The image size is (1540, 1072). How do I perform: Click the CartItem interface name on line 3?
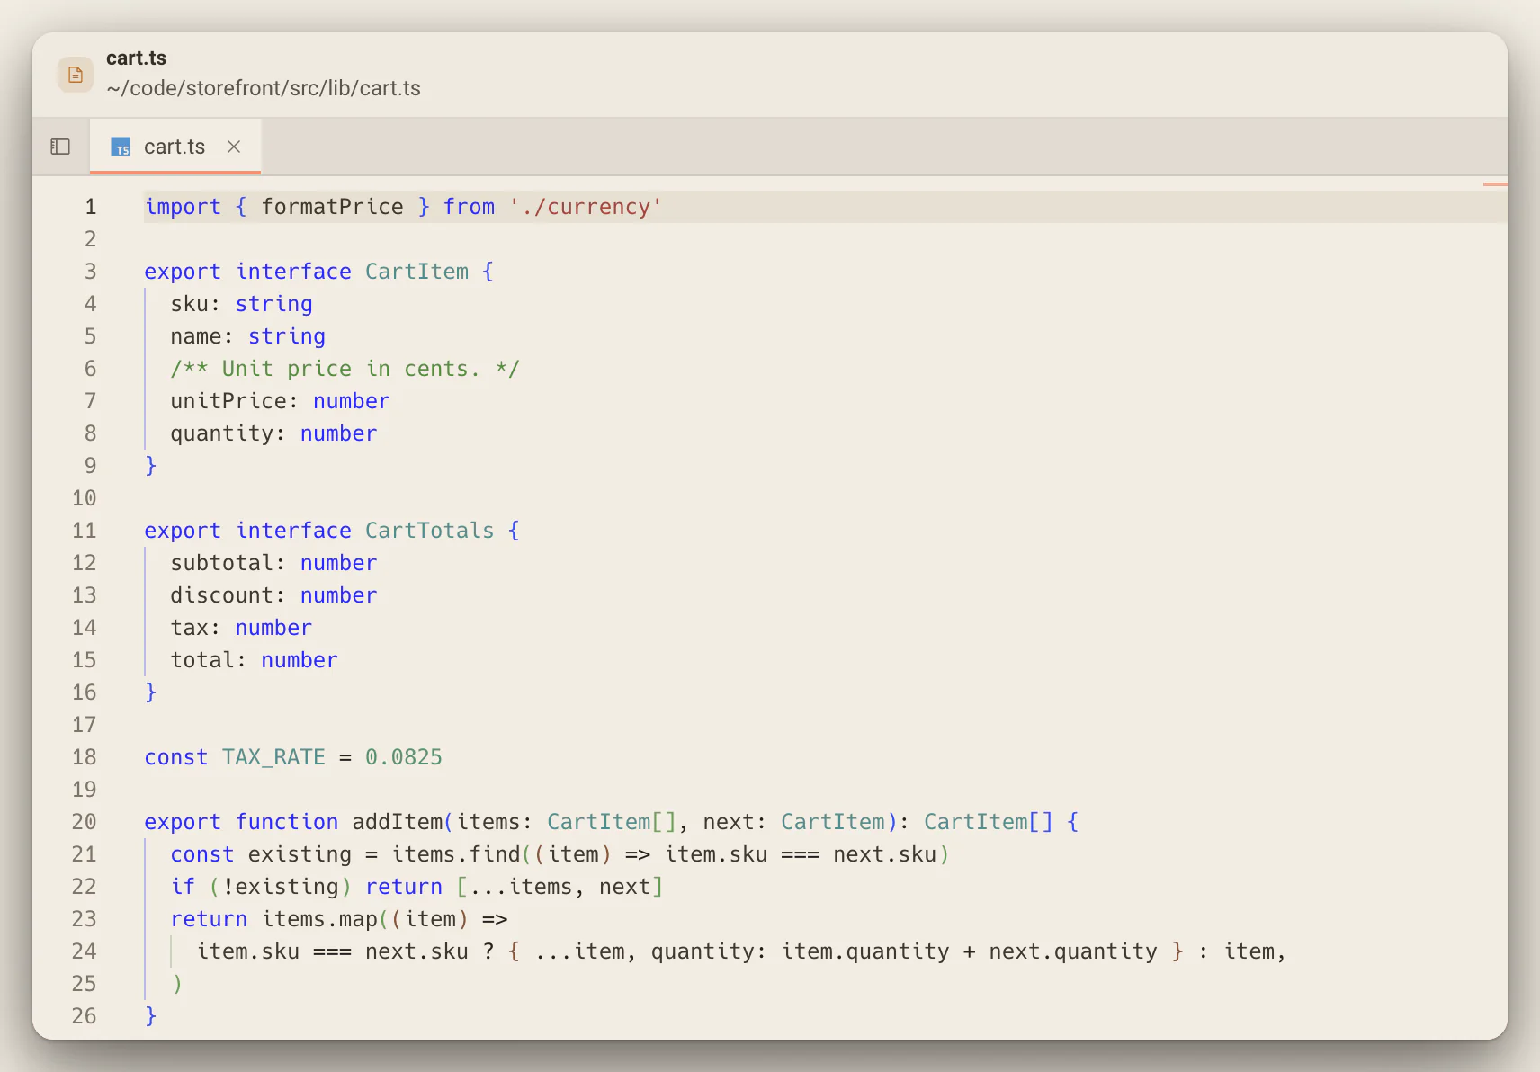[x=416, y=272]
